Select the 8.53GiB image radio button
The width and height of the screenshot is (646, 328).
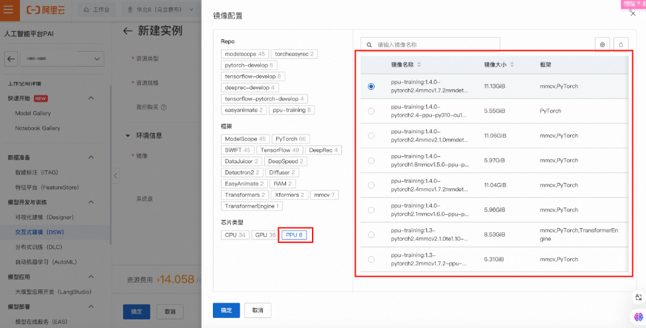point(371,234)
